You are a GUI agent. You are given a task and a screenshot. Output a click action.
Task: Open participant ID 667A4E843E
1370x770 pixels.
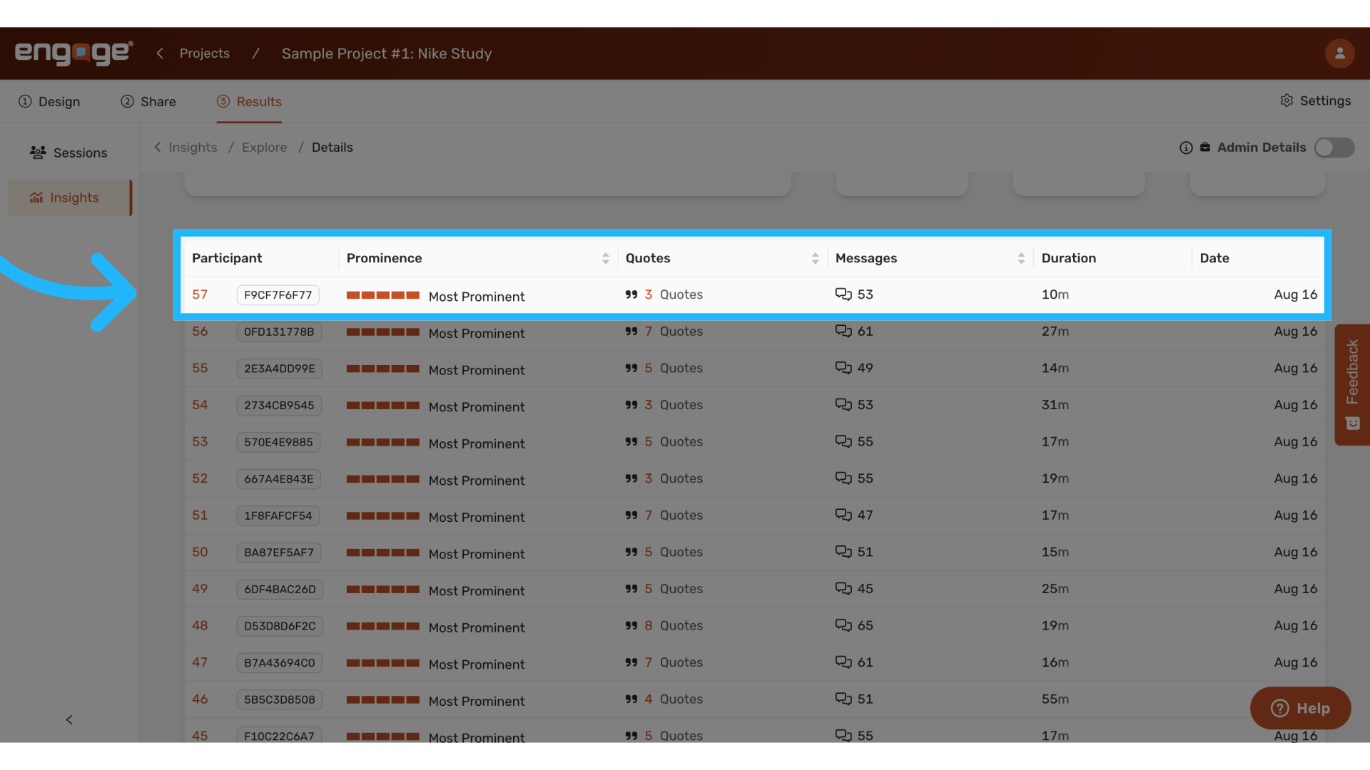coord(279,479)
